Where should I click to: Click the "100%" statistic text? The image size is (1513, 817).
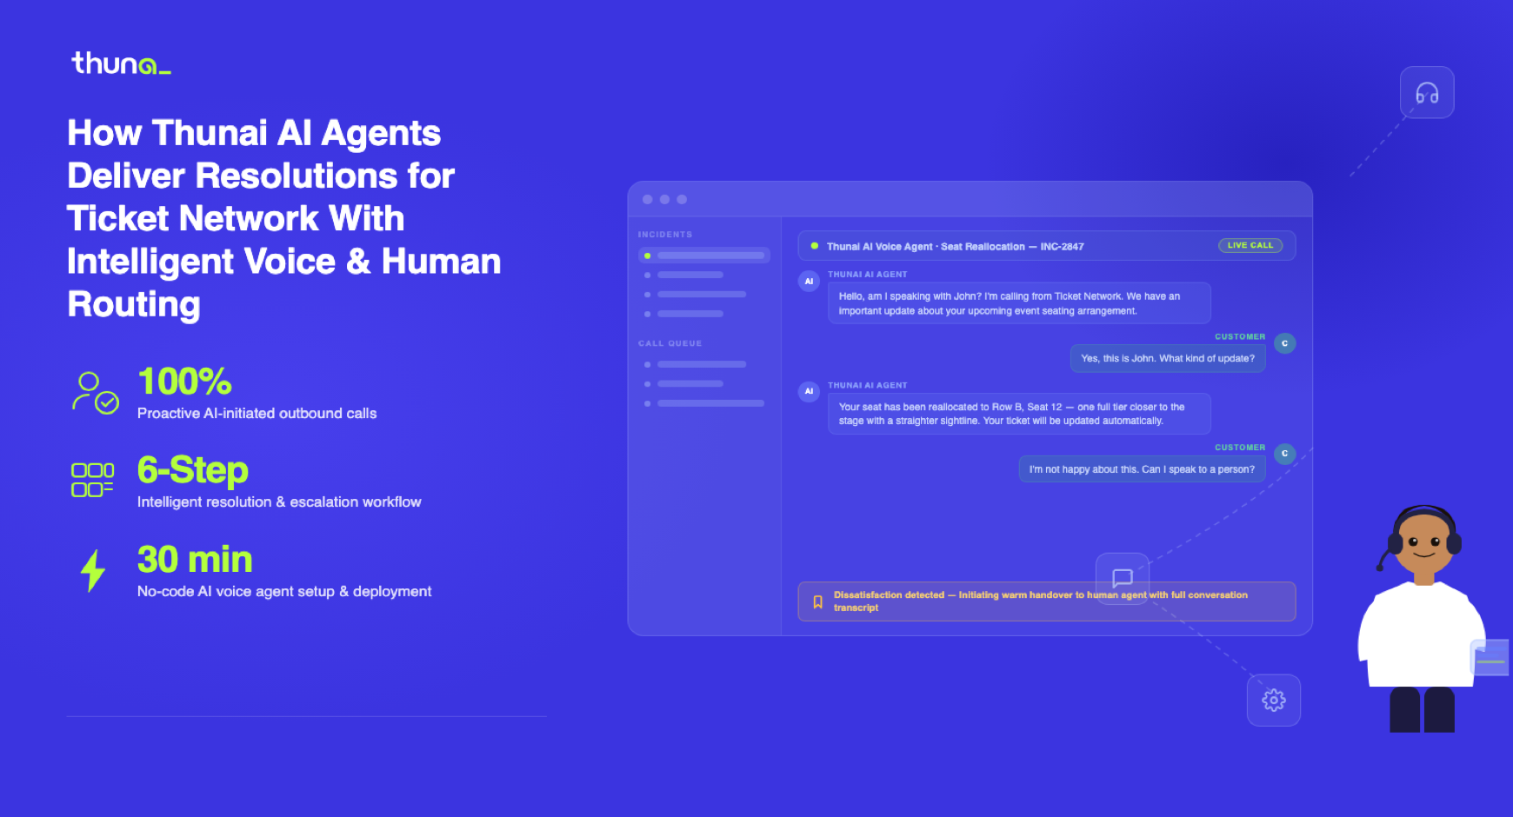tap(185, 382)
